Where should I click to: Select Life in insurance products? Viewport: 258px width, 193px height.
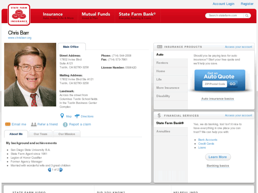pos(171,79)
